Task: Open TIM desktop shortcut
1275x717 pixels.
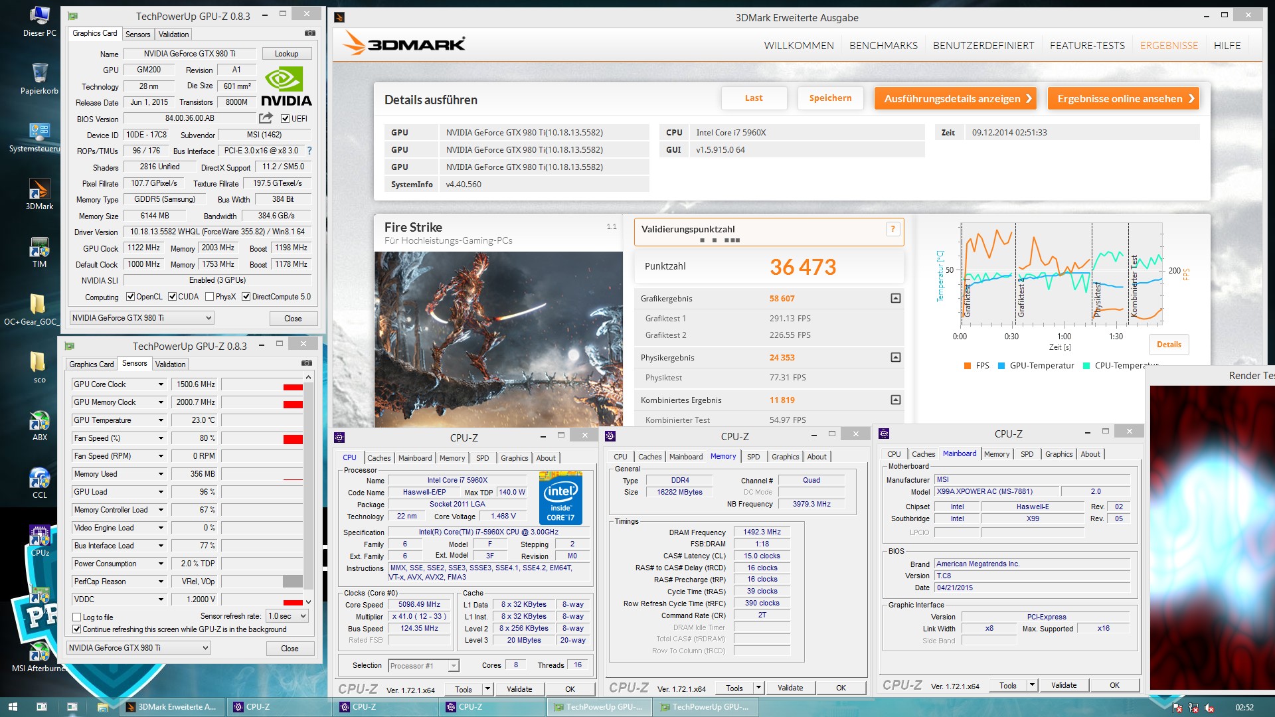Action: pos(39,252)
